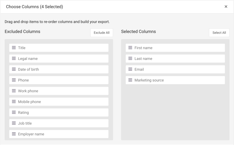Click the drag handle beside Rating

[14, 113]
